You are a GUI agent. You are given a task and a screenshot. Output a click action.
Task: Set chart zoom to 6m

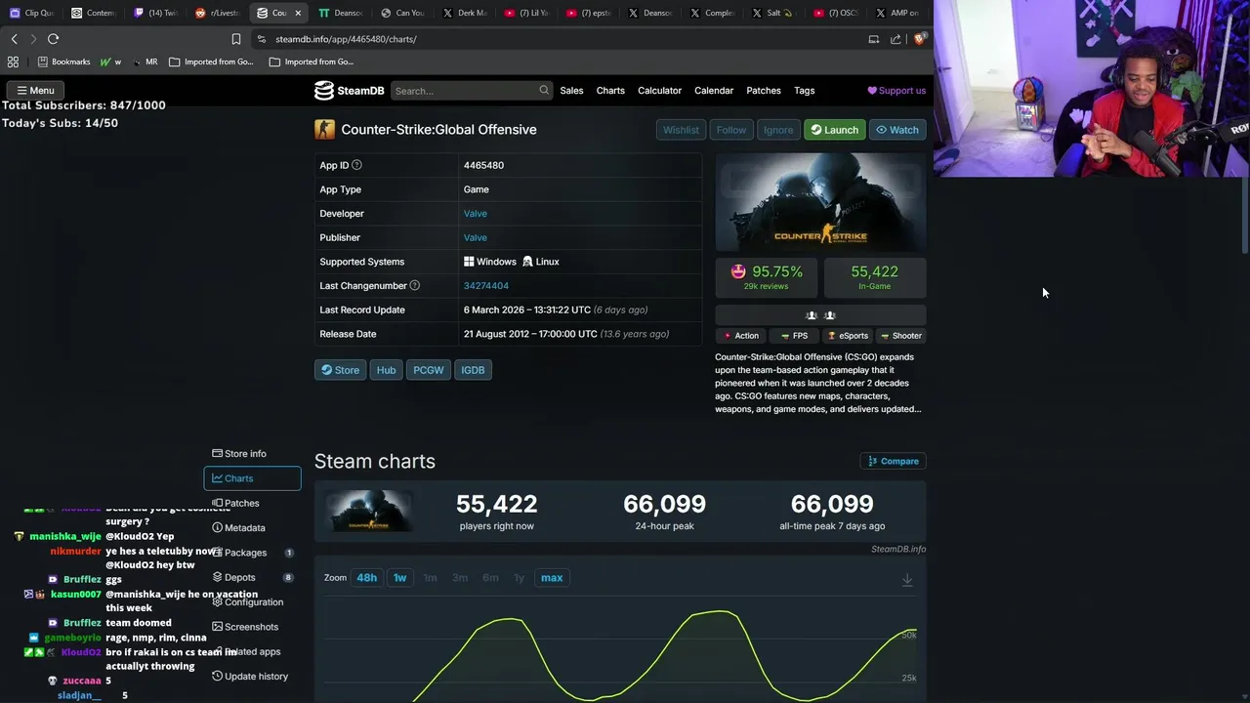490,578
